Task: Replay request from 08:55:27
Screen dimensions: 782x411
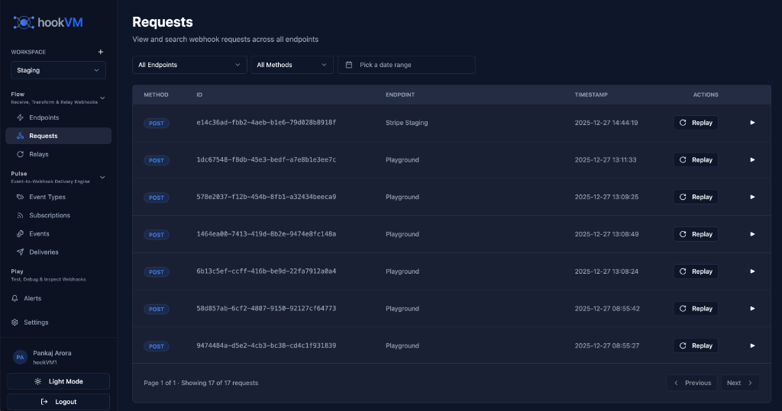Action: tap(696, 345)
